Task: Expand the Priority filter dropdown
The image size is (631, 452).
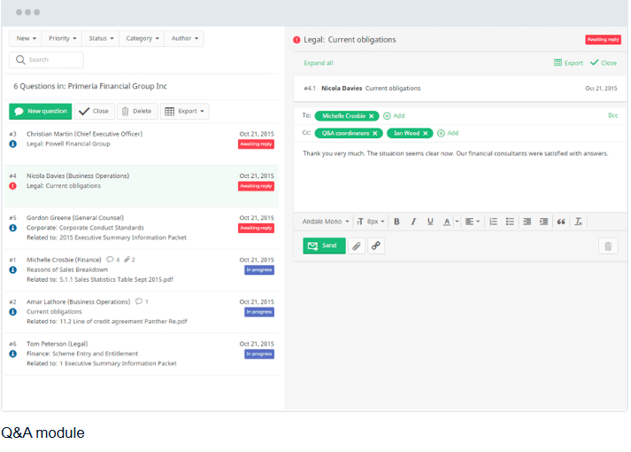Action: 63,39
